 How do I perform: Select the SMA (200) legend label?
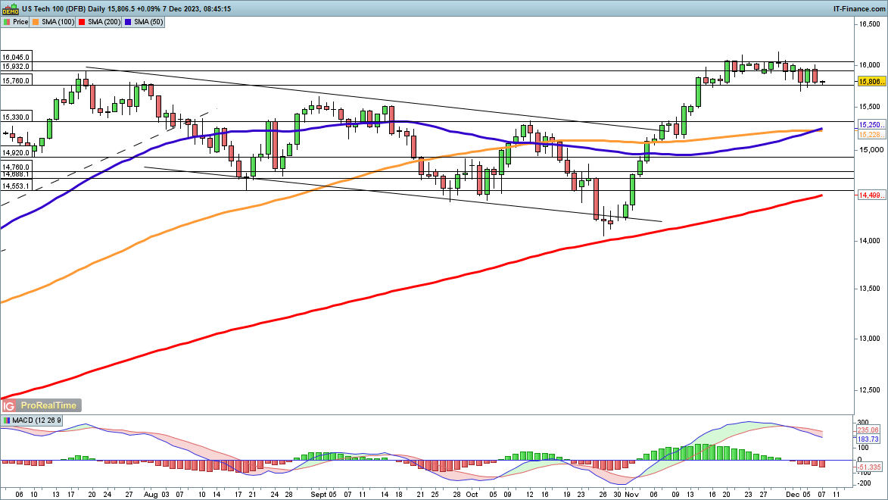(x=104, y=22)
